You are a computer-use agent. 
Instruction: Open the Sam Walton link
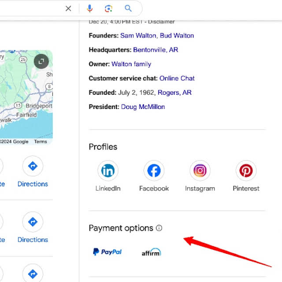click(138, 36)
